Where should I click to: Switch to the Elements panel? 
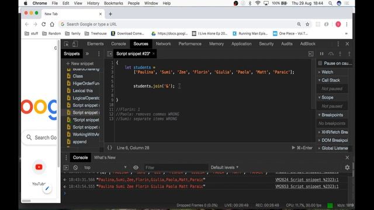[x=95, y=44]
